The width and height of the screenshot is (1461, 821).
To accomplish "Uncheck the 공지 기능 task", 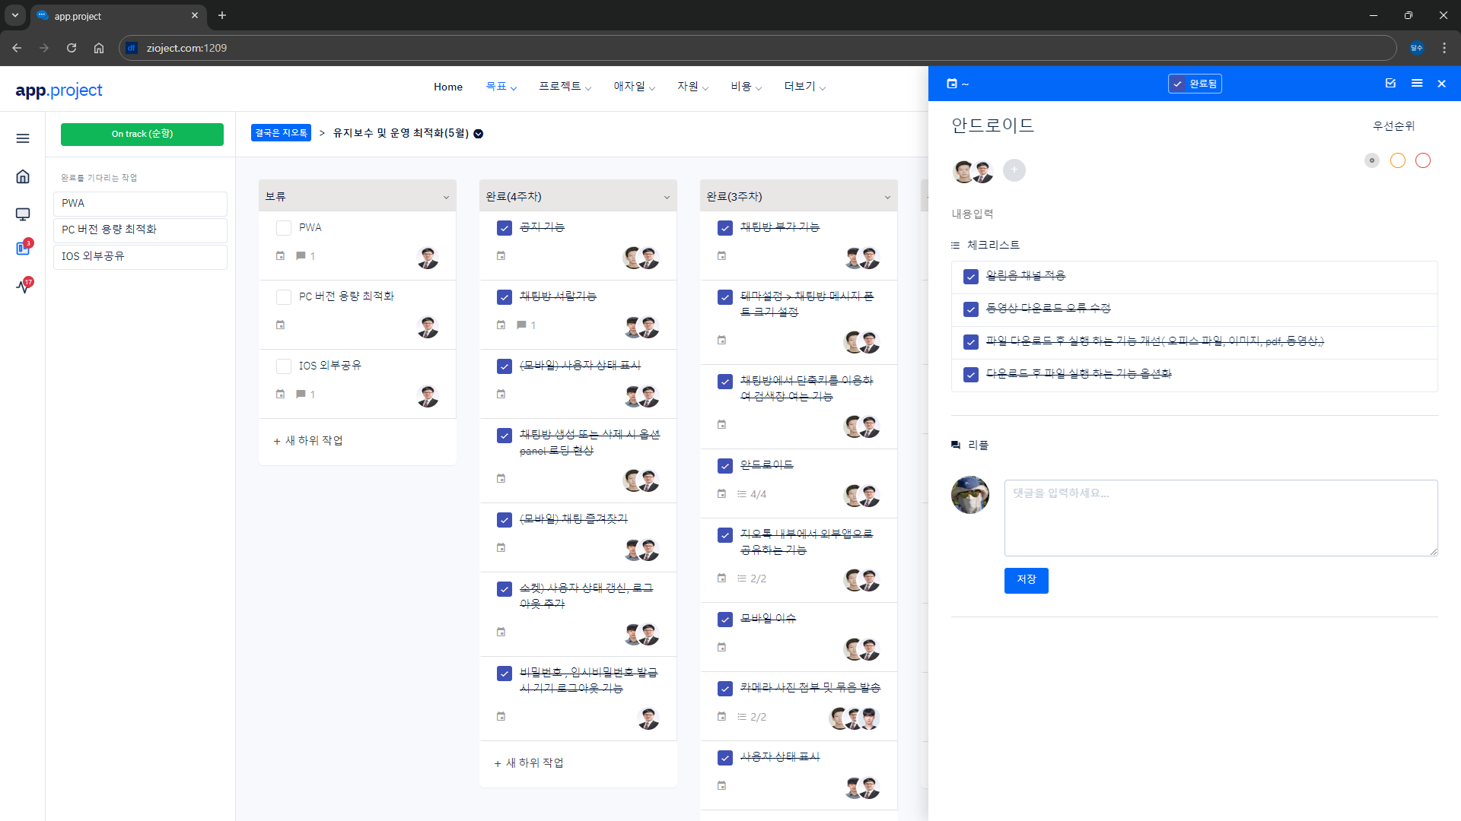I will [x=505, y=228].
